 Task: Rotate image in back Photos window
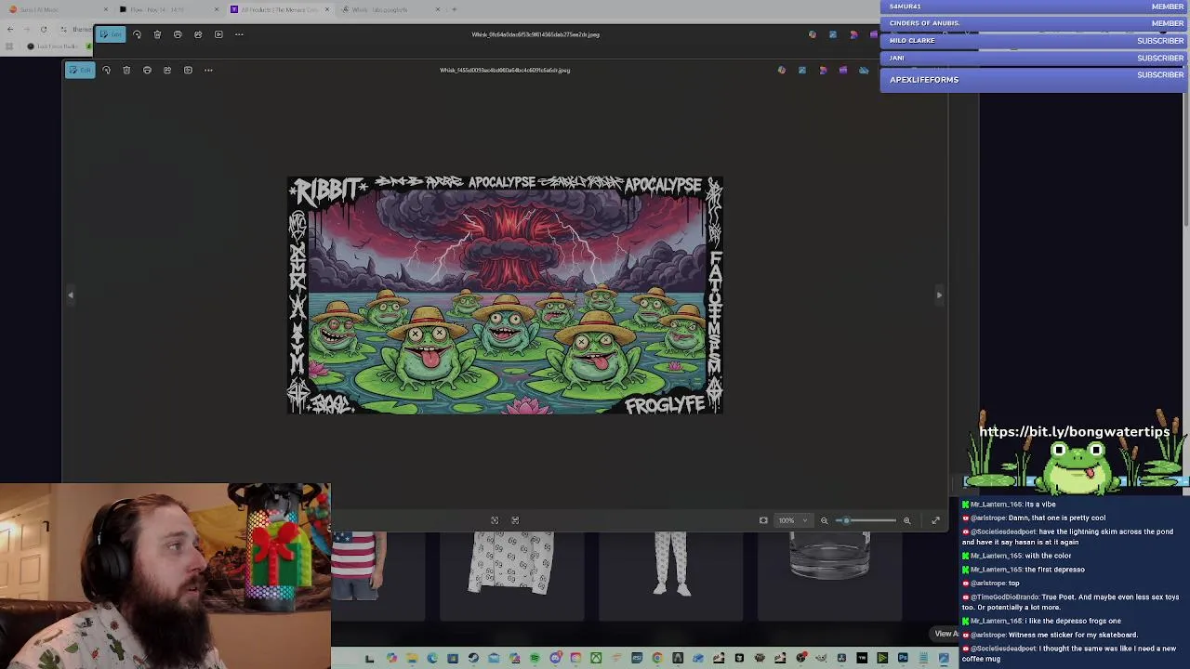tap(137, 34)
